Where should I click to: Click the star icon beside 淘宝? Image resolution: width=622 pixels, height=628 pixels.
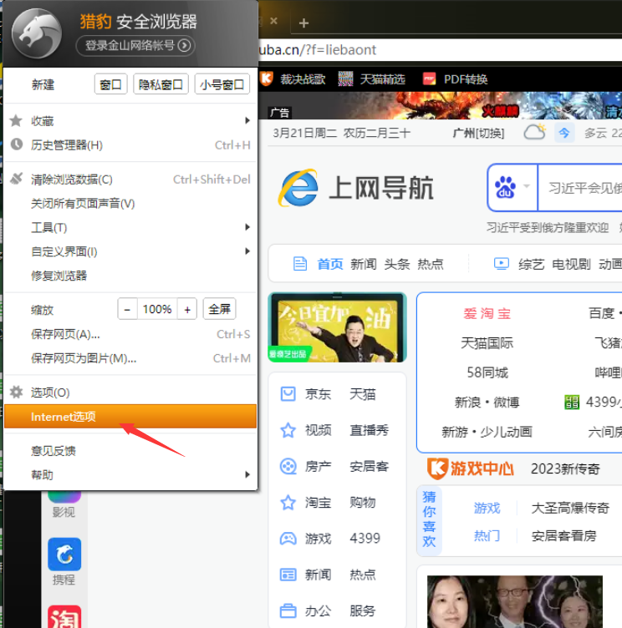click(288, 502)
